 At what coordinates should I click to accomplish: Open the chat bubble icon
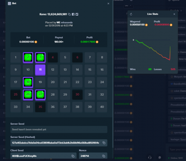pyautogui.click(x=160, y=158)
